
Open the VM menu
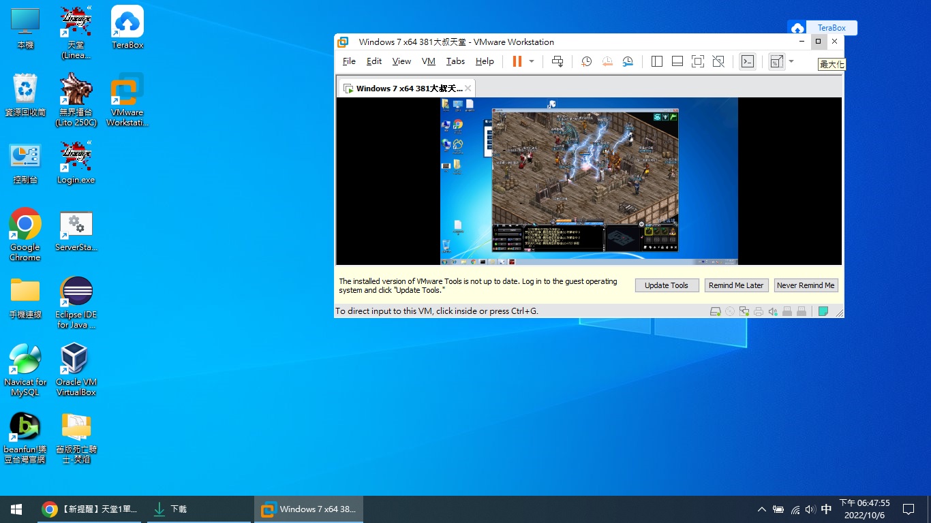pos(428,61)
